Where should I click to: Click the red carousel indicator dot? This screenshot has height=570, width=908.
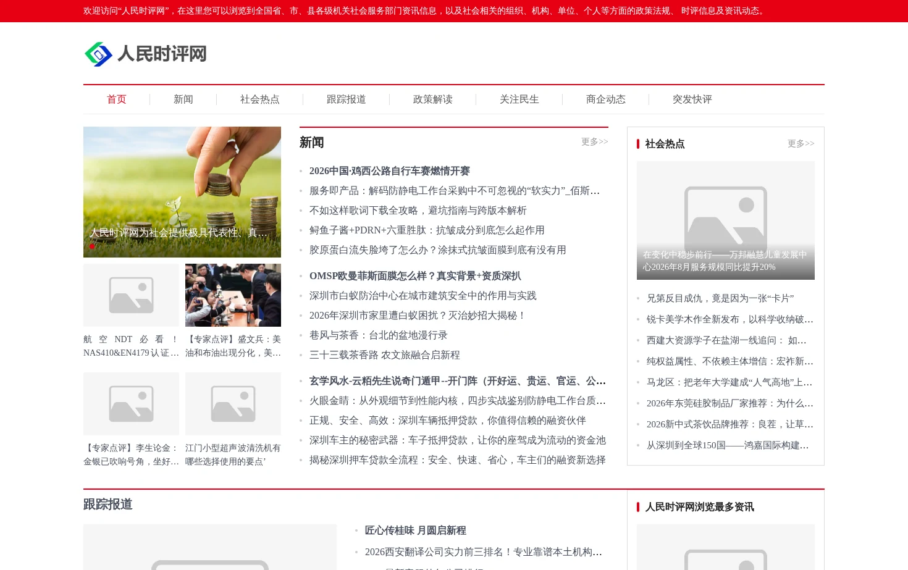point(92,246)
